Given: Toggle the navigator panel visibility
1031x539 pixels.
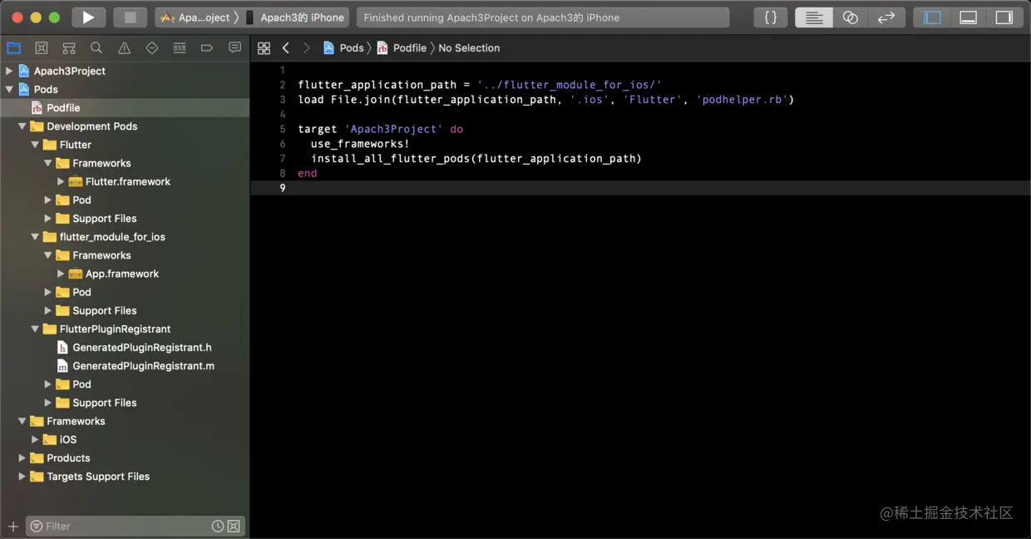Looking at the screenshot, I should (933, 17).
